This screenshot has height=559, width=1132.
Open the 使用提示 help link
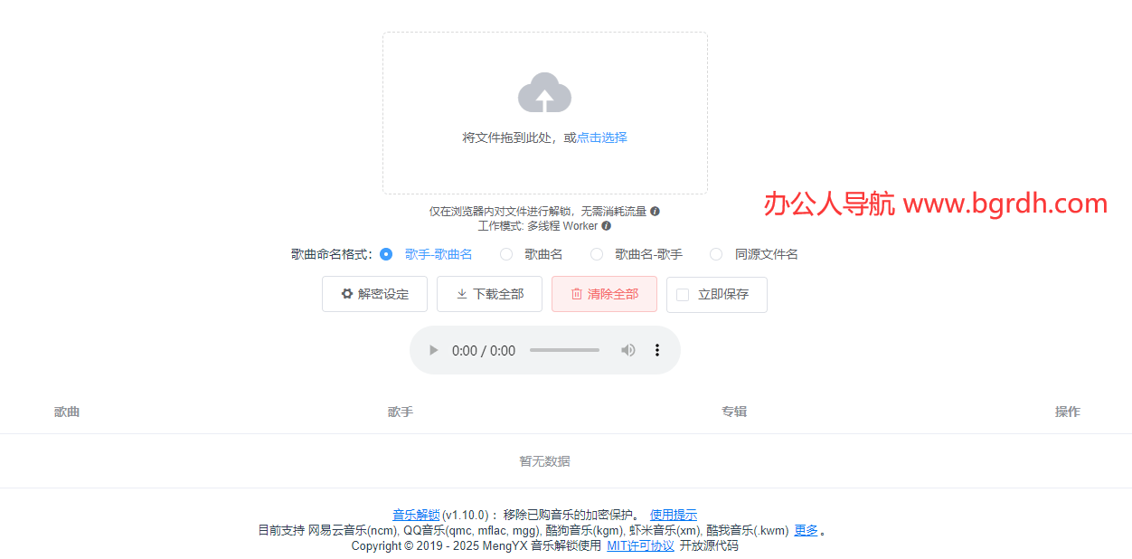point(673,514)
